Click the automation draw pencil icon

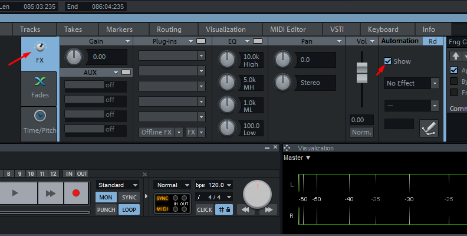[429, 128]
